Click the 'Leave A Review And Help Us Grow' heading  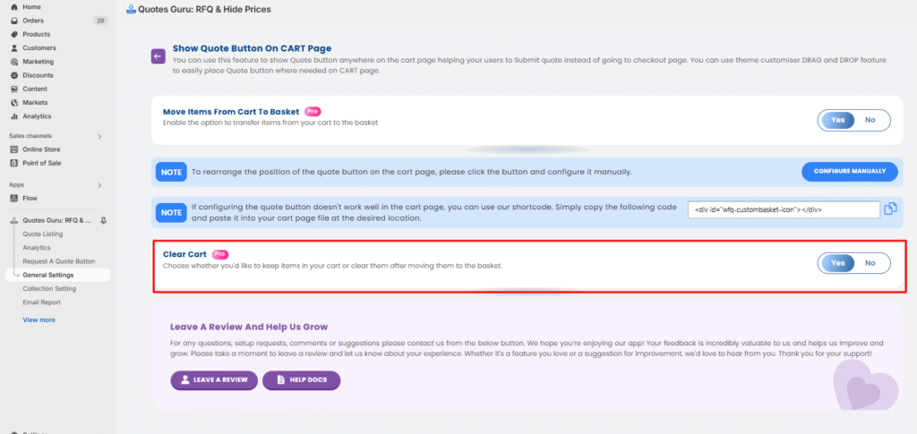coord(249,327)
